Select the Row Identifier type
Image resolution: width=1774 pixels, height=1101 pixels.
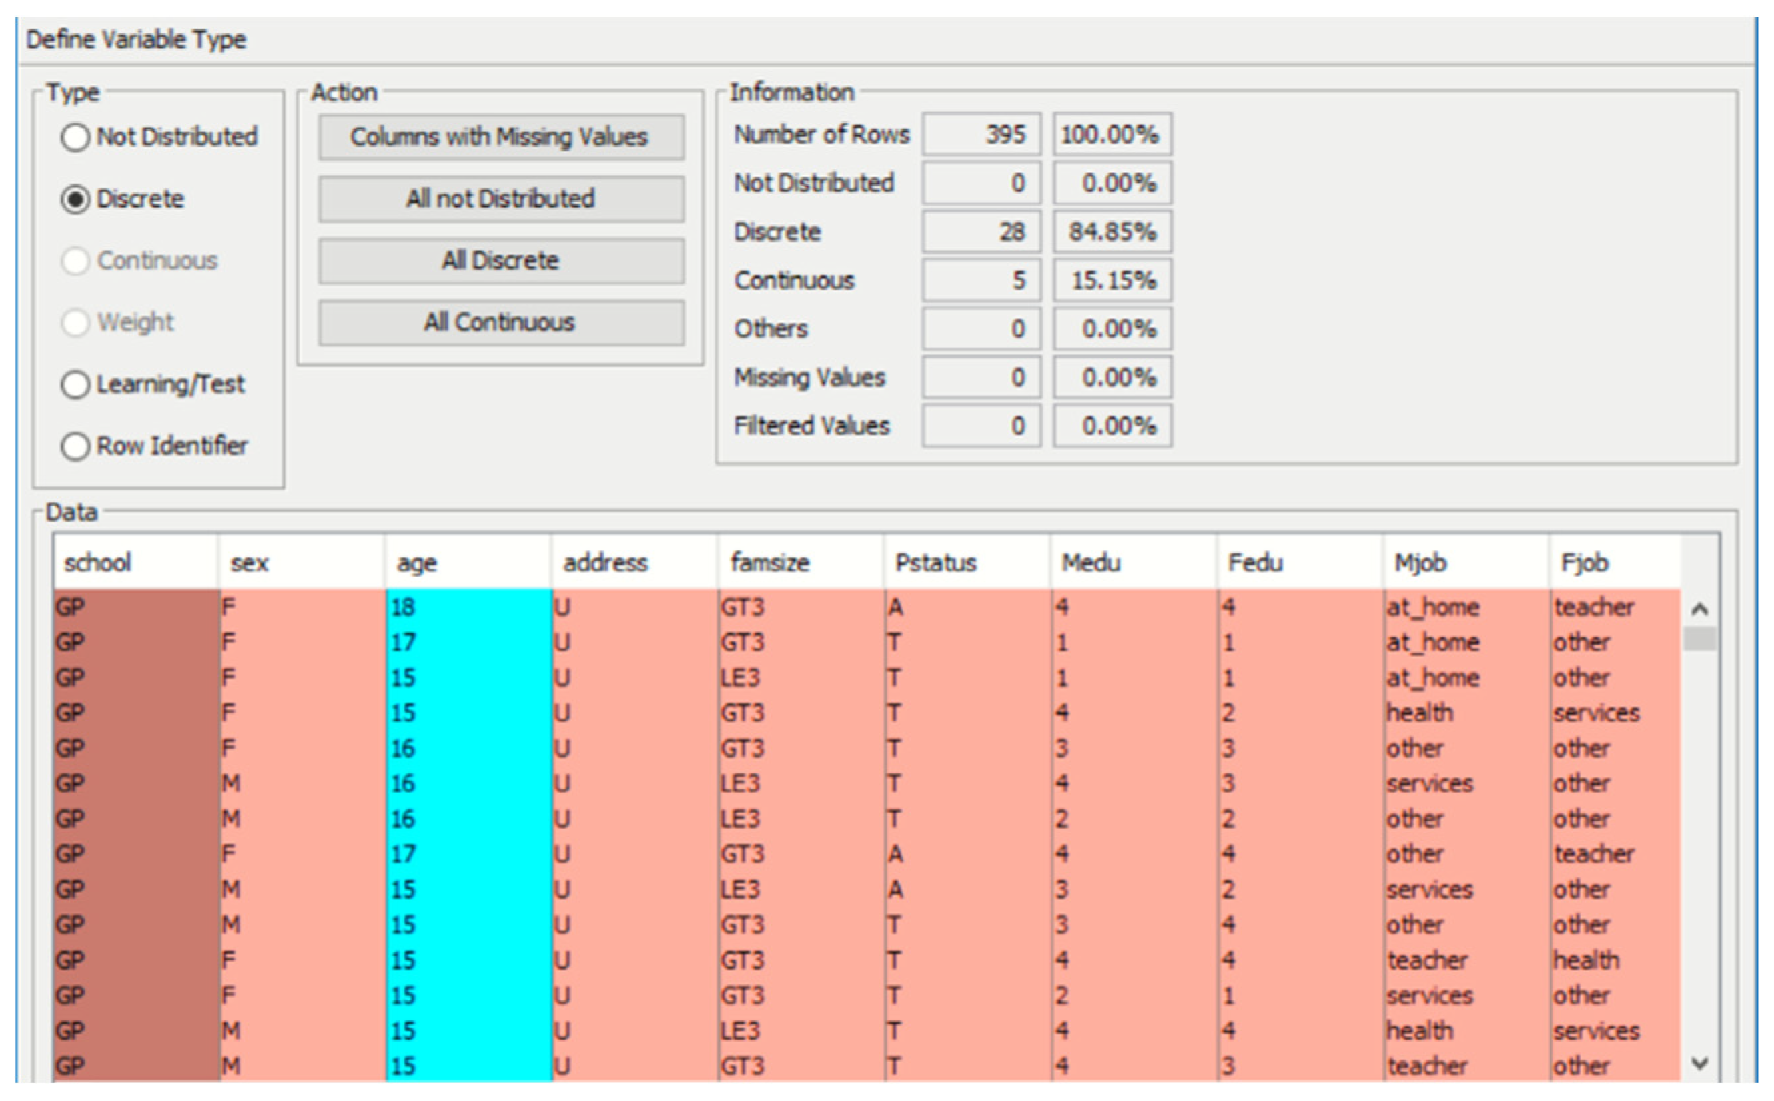tap(75, 446)
